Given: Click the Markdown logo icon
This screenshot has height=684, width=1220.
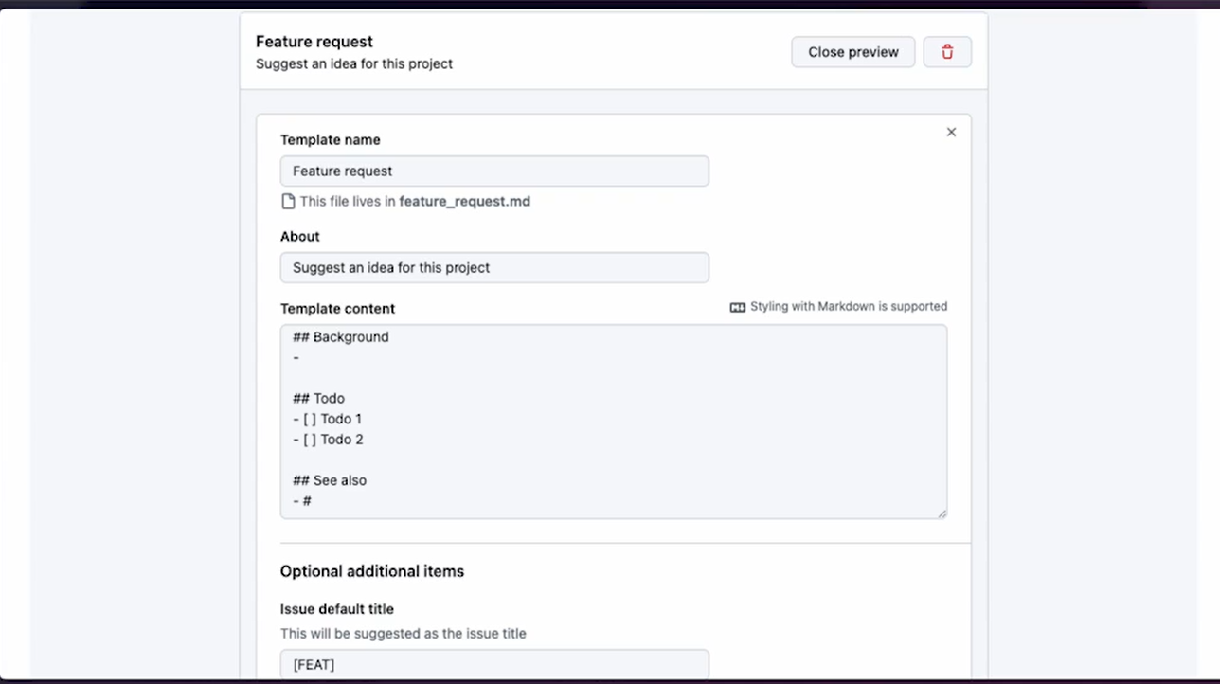Looking at the screenshot, I should pyautogui.click(x=738, y=307).
